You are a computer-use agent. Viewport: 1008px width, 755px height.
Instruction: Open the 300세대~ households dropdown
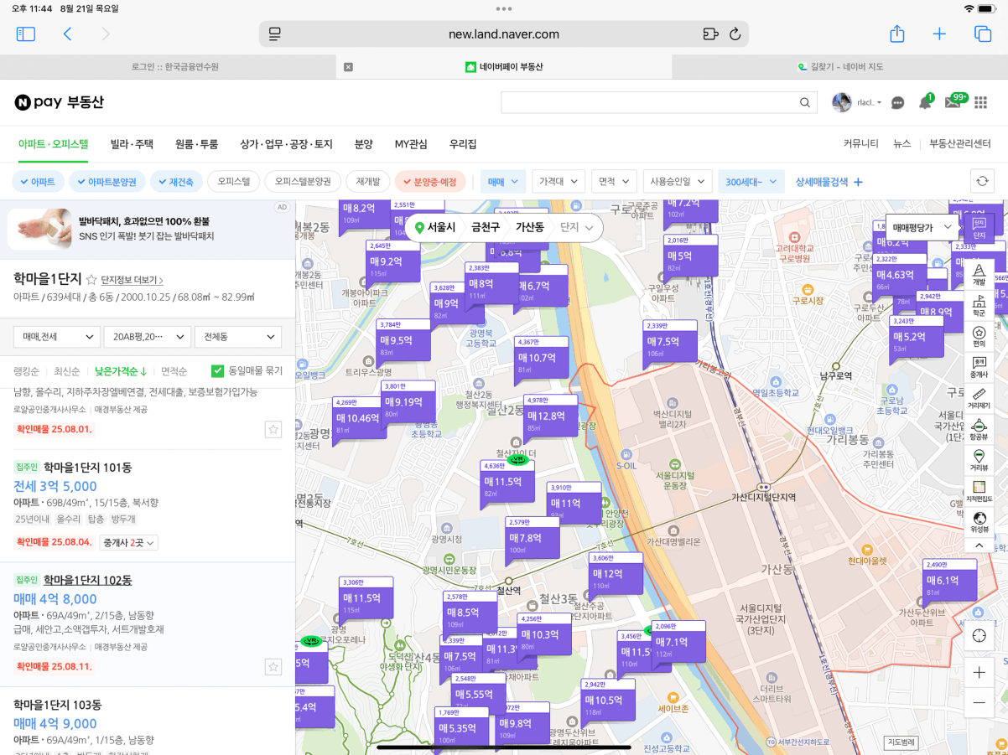tap(751, 181)
